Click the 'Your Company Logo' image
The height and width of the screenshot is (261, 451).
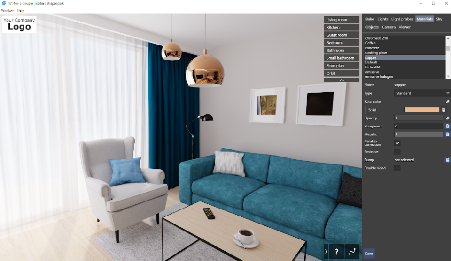(19, 24)
